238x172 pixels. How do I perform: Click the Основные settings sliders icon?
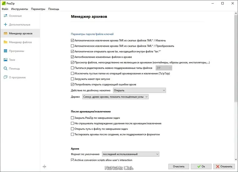pos(5,16)
